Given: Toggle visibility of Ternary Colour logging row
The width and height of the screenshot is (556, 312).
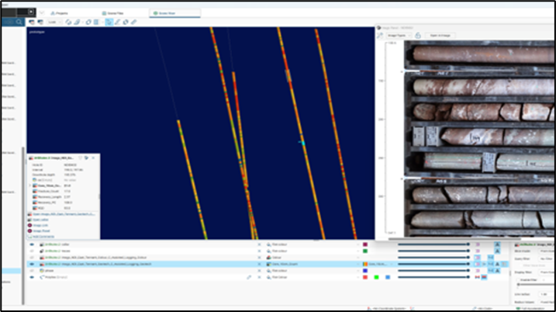Looking at the screenshot, I should (32, 258).
